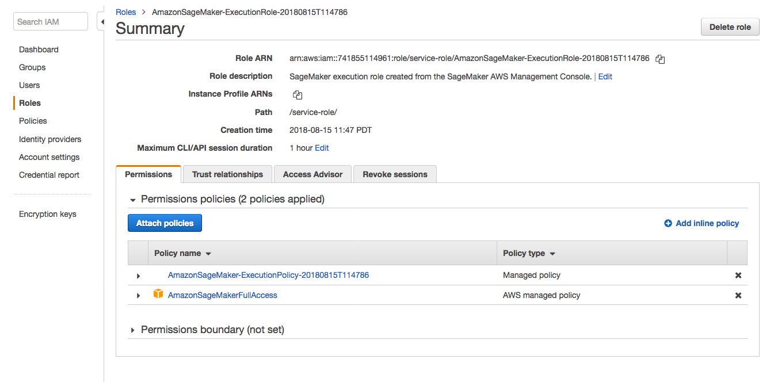The width and height of the screenshot is (766, 382).
Task: Open Groups in the IAM sidebar
Action: [32, 67]
